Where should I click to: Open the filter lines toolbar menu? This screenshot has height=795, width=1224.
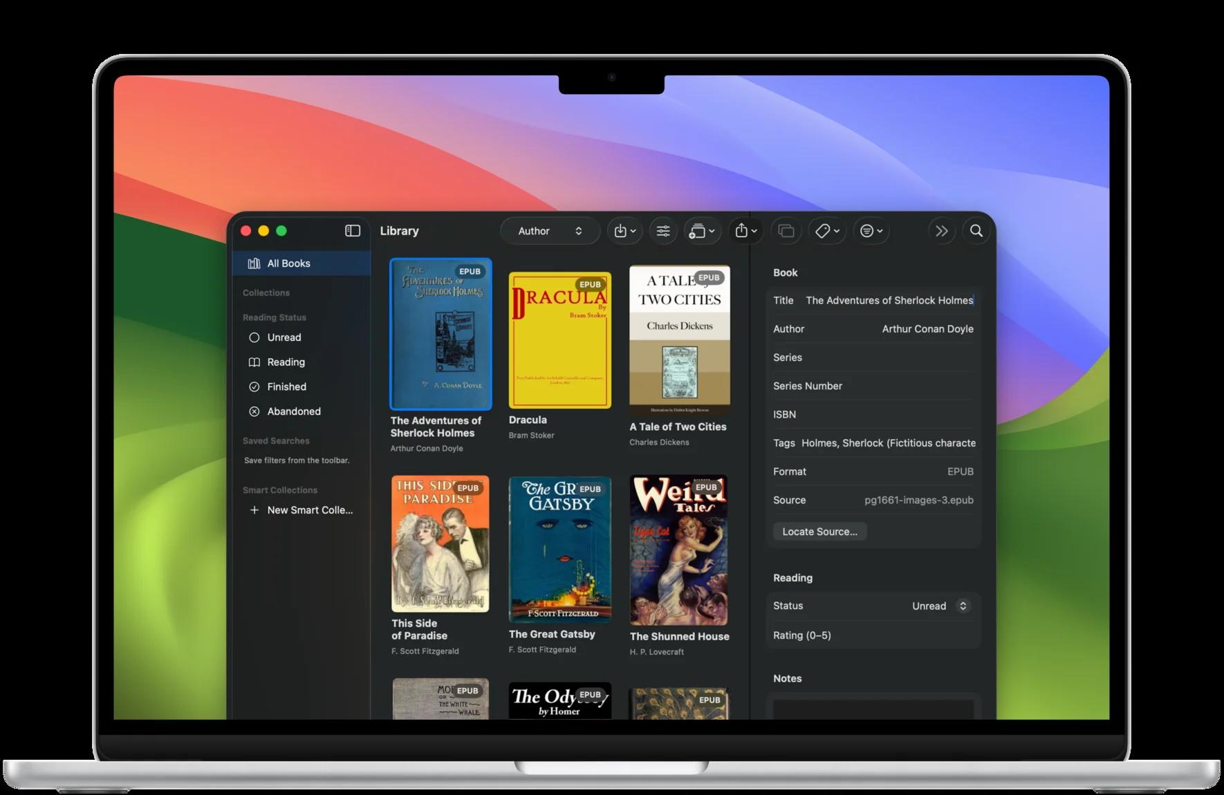(x=871, y=231)
